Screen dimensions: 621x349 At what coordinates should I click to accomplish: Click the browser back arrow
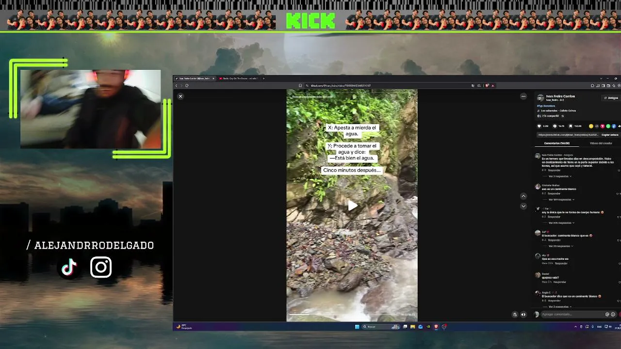[x=177, y=86]
